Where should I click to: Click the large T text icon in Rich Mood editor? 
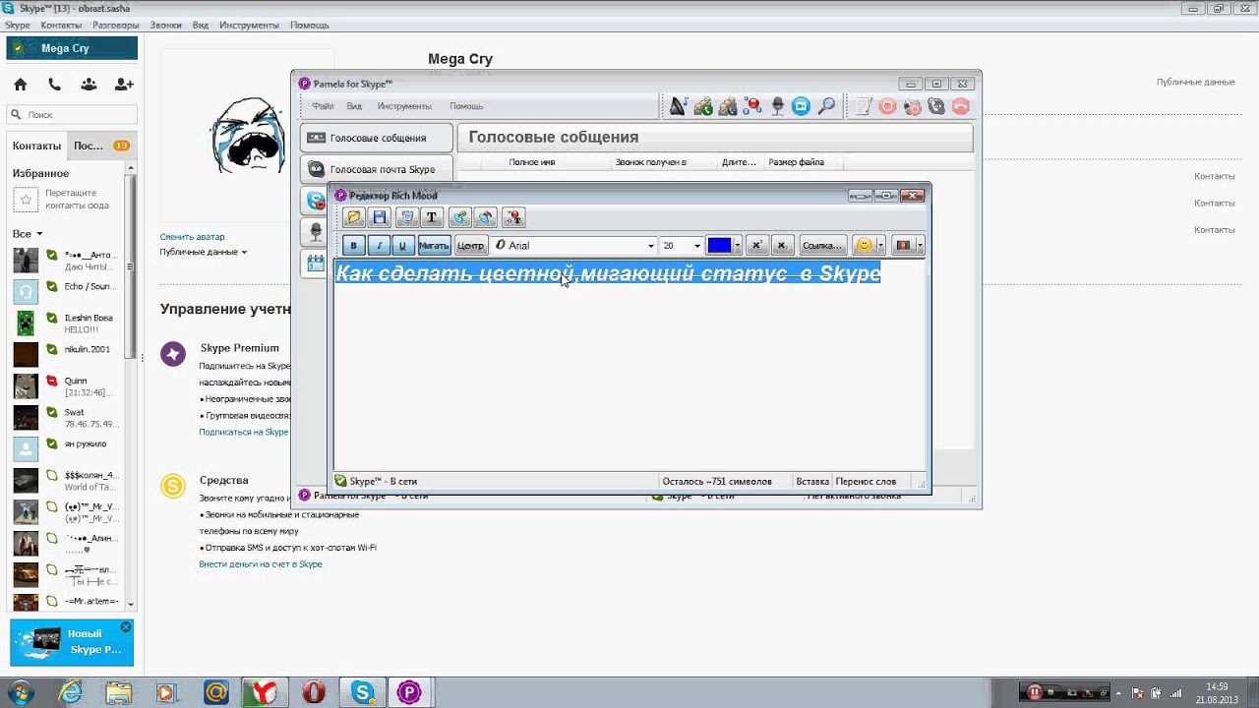coord(431,217)
